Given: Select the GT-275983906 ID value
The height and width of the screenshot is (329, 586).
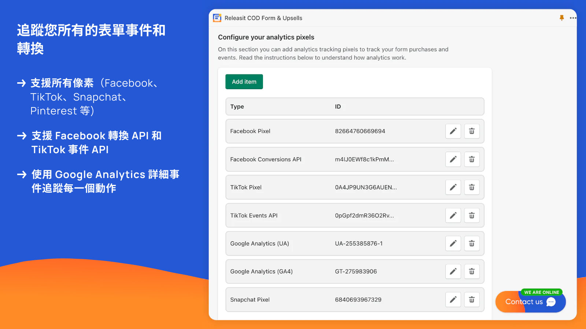Looking at the screenshot, I should (x=356, y=272).
